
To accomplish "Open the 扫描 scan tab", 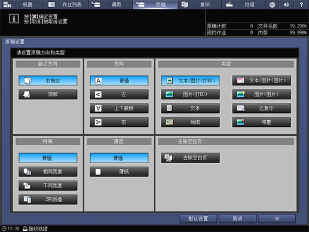I will (244, 4).
